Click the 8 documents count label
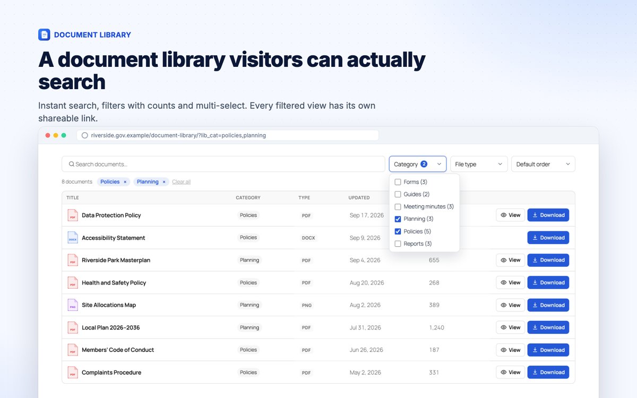Viewport: 637px width, 398px height. (77, 181)
